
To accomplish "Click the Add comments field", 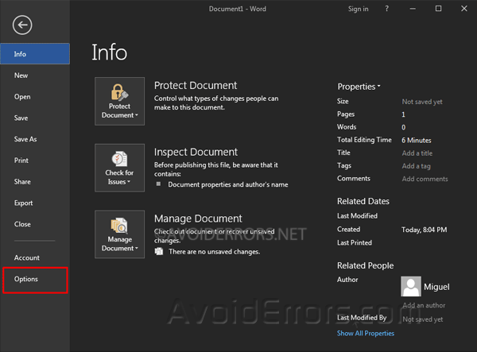I will (x=425, y=179).
